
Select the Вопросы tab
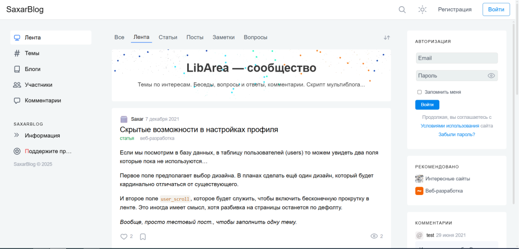[x=255, y=37]
